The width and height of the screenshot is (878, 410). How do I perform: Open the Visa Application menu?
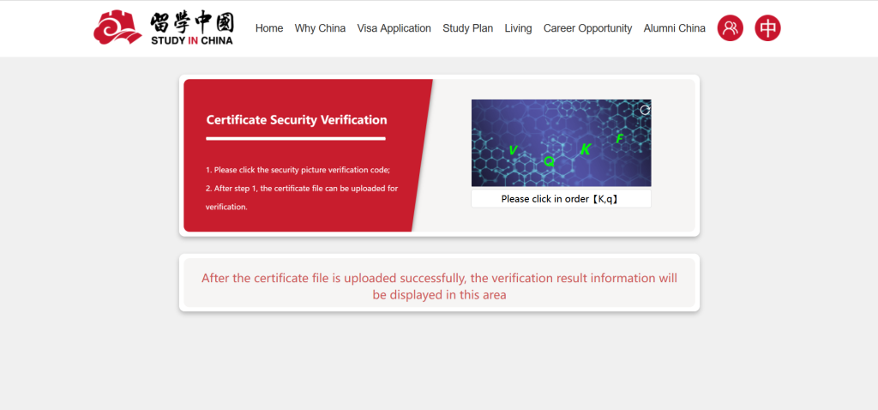point(394,28)
